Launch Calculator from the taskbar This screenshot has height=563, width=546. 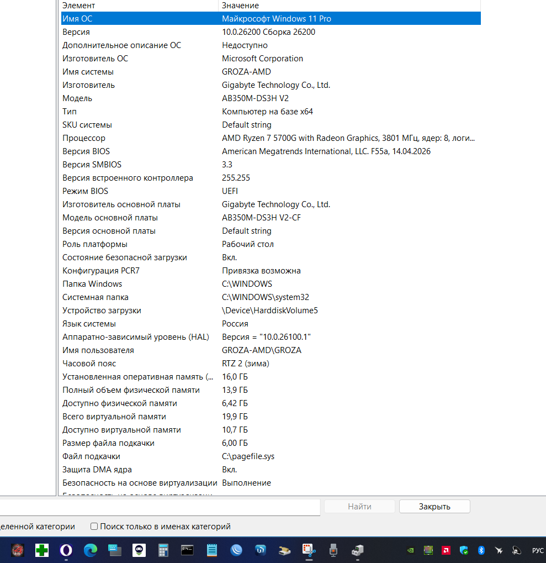[163, 550]
